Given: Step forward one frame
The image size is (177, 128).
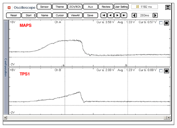Looking at the screenshot, I should (117, 15).
